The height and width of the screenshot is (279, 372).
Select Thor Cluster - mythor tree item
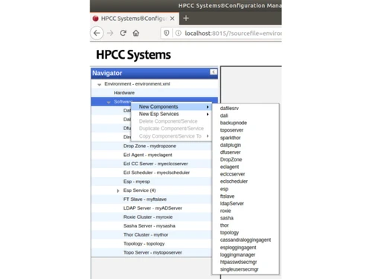pos(146,234)
